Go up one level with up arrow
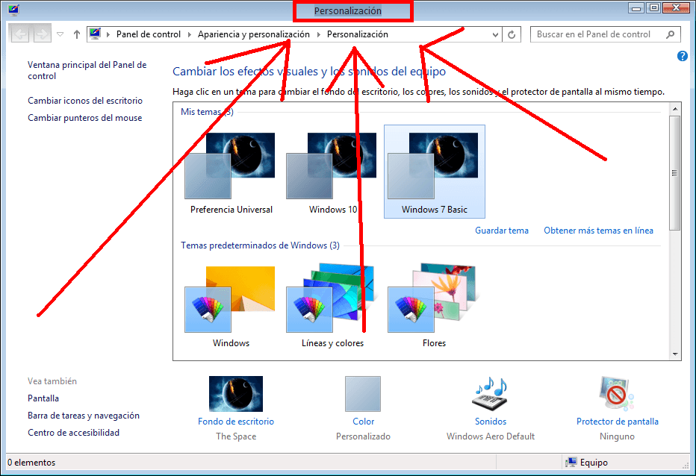This screenshot has height=476, width=696. tap(77, 34)
